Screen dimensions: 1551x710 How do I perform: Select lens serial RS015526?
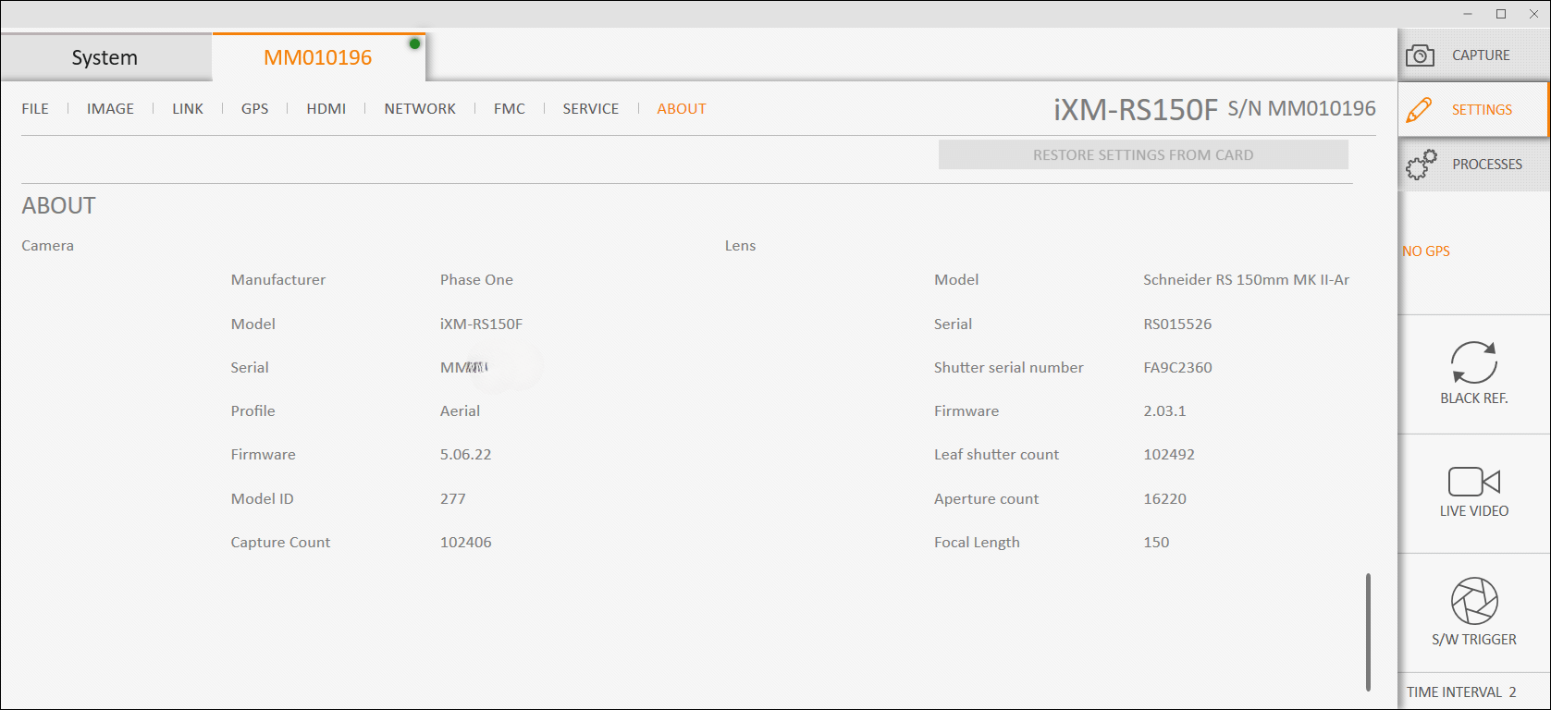[x=1177, y=324]
